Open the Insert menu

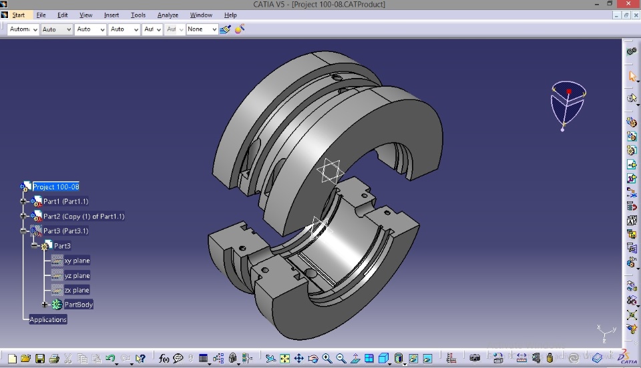tap(112, 15)
